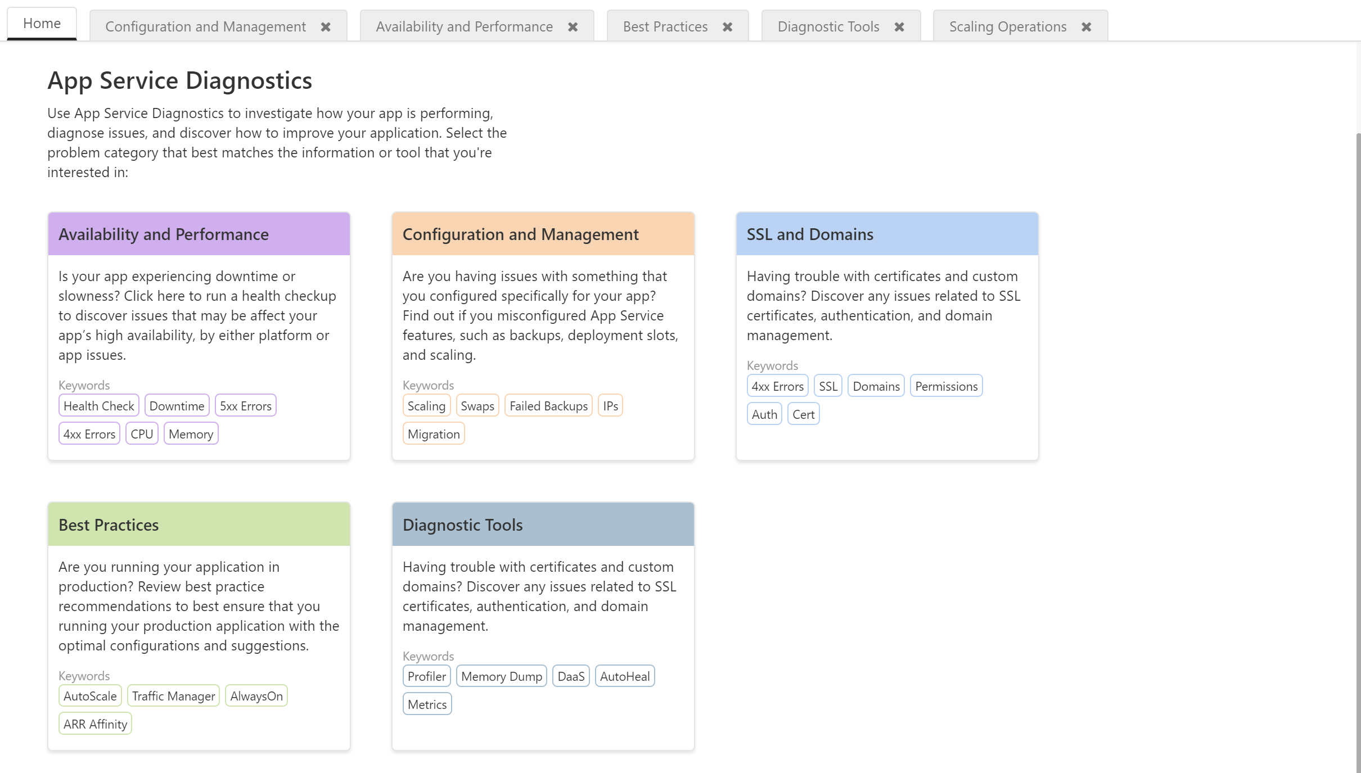Select the Migration keyword tag
This screenshot has height=773, width=1361.
(x=433, y=434)
